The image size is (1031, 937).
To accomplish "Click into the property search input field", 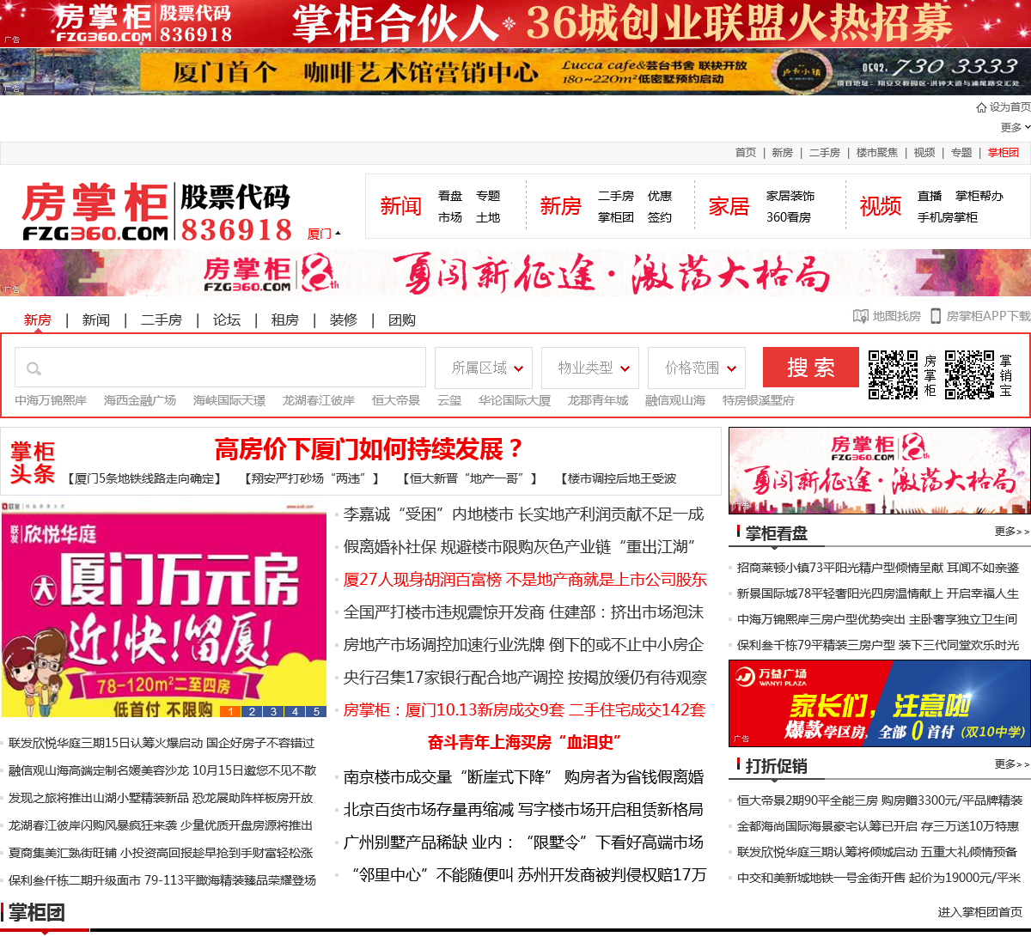I will pos(220,368).
